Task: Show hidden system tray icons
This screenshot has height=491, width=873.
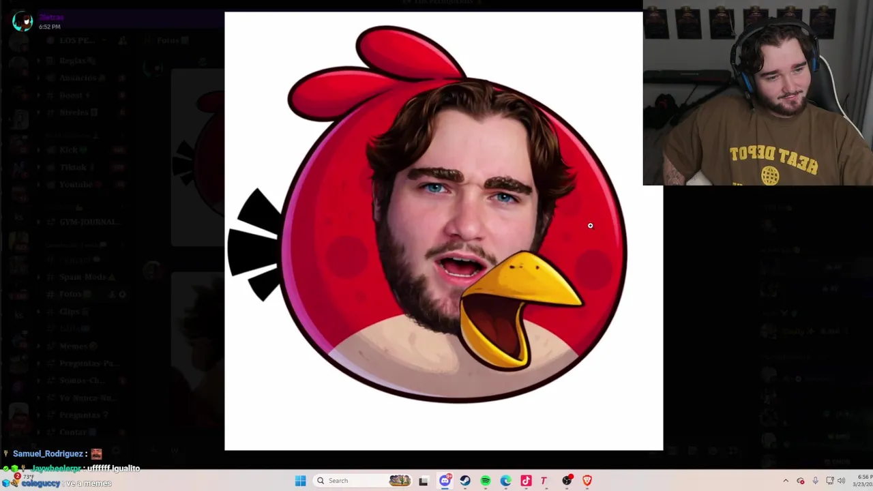Action: point(786,481)
